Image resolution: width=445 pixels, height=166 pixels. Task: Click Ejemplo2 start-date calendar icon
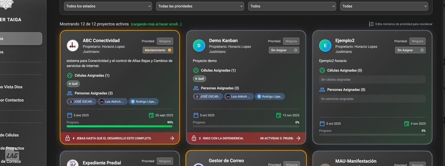click(x=322, y=123)
